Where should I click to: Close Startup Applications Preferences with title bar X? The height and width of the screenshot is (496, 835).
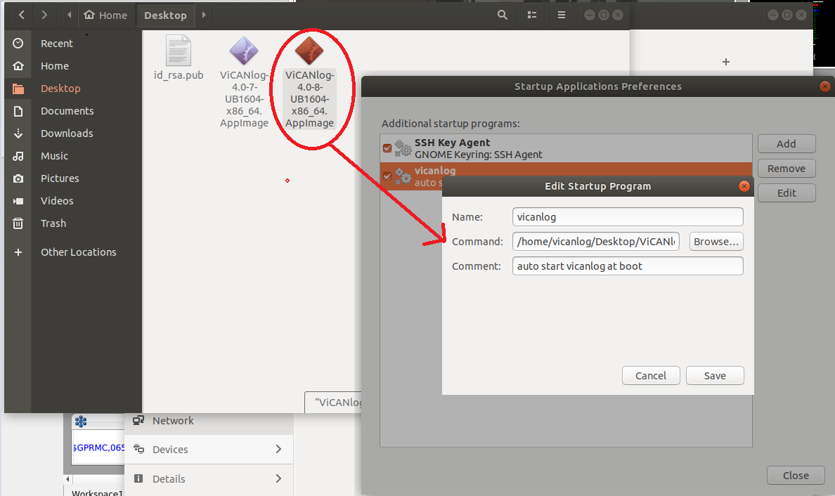(x=825, y=86)
